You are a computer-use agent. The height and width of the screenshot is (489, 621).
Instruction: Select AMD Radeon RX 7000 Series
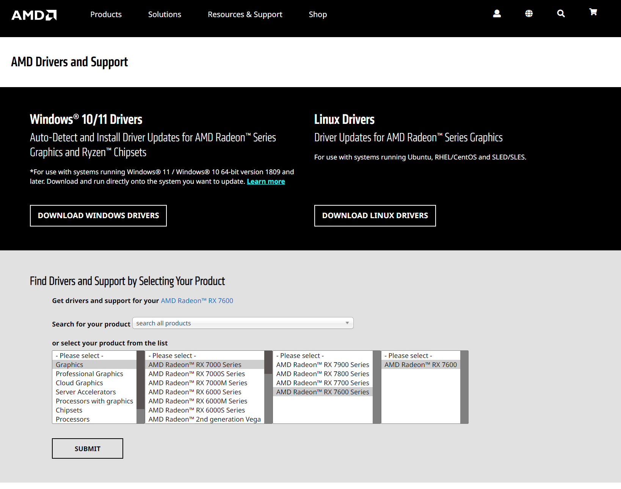(x=204, y=365)
